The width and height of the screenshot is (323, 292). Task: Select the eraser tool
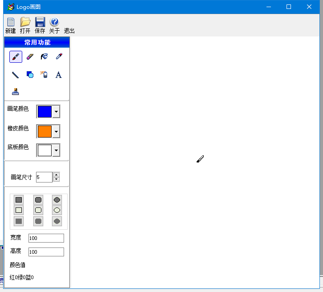(30, 57)
